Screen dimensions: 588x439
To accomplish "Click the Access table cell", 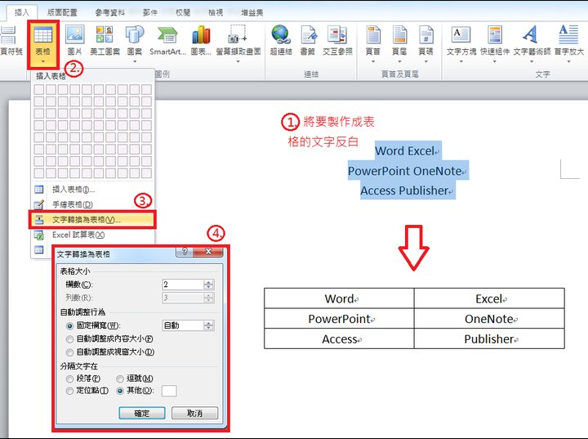I will coord(340,339).
